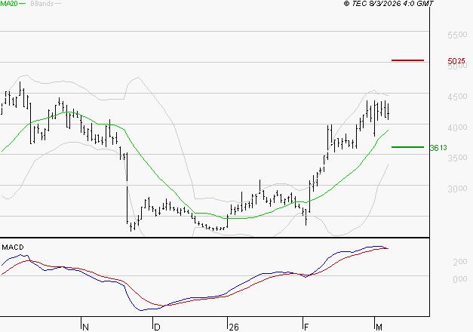This screenshot has height=332, width=473.
Task: Click the BBands legend label
Action: pos(40,4)
